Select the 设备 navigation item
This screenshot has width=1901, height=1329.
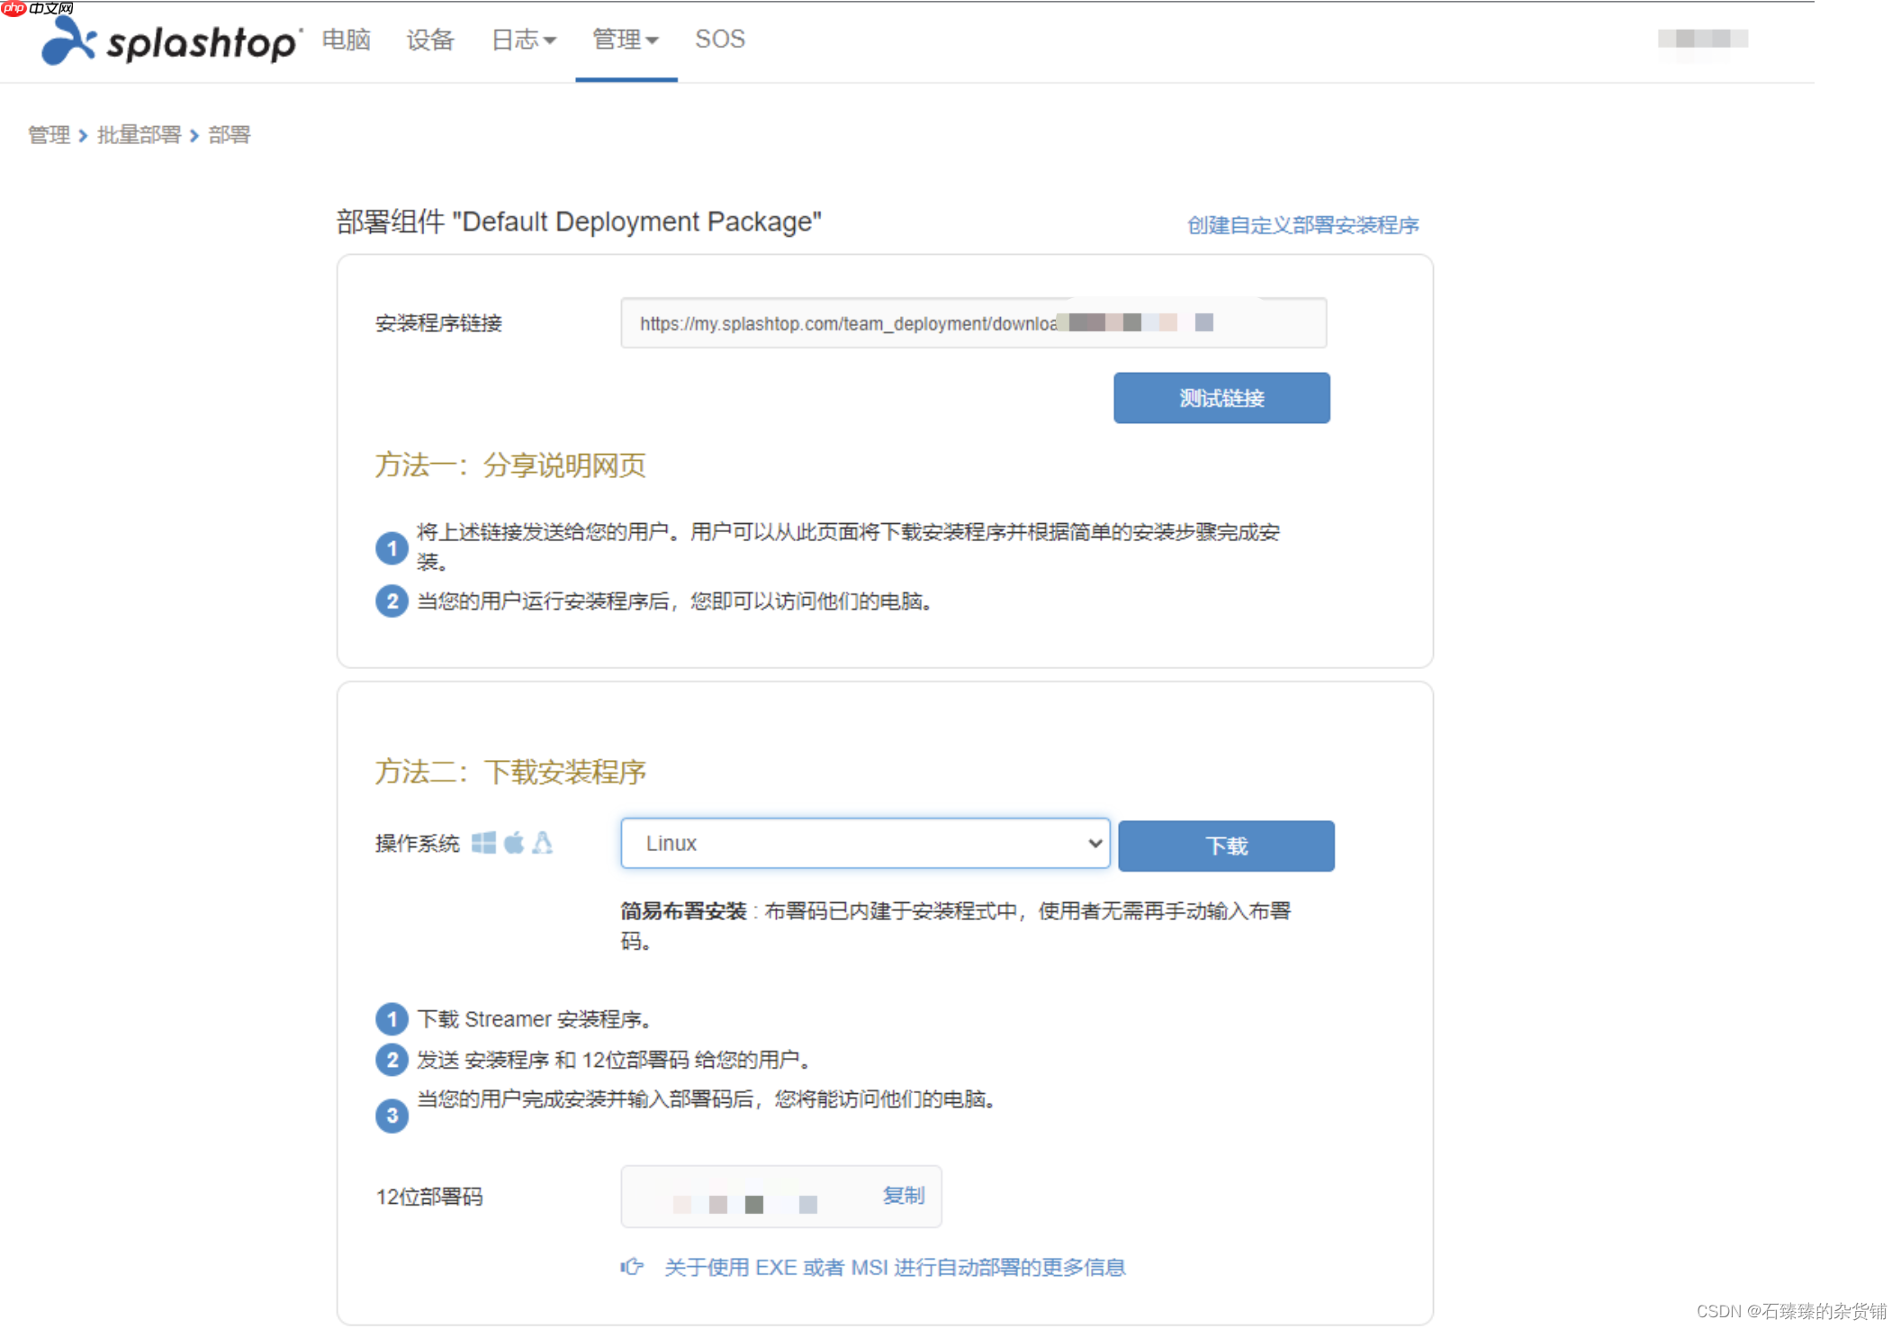coord(430,40)
